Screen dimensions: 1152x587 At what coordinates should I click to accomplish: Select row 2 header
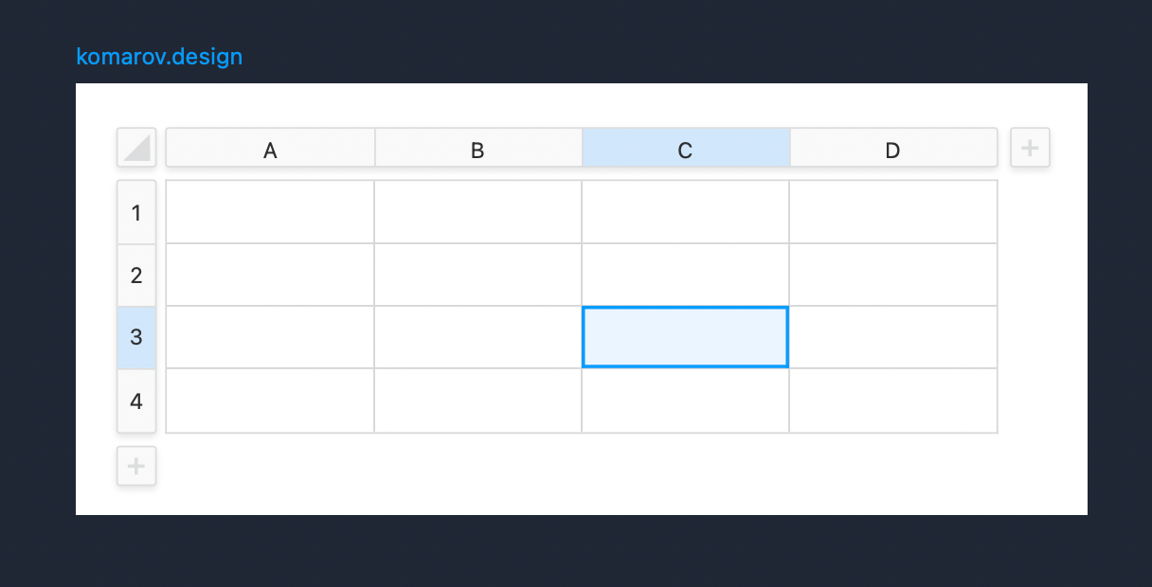[x=136, y=275]
